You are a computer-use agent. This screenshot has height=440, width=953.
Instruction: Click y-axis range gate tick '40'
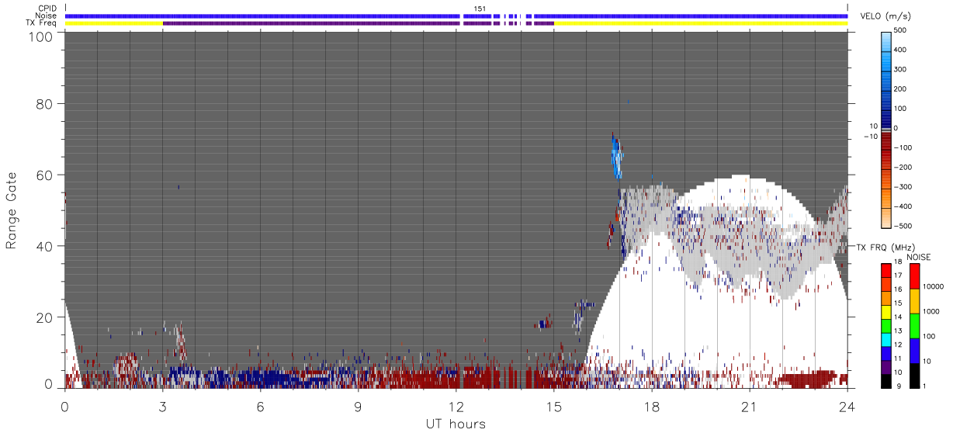[x=45, y=245]
